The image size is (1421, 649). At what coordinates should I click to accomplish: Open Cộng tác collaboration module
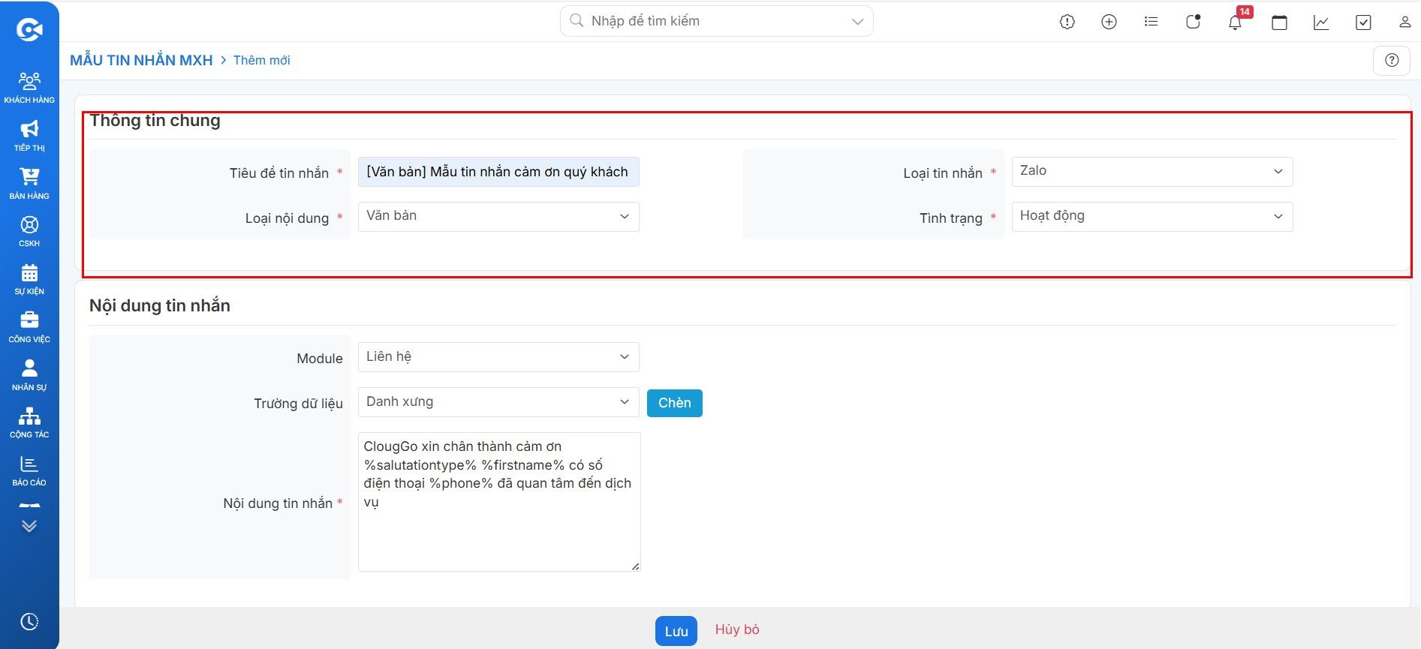(x=29, y=422)
